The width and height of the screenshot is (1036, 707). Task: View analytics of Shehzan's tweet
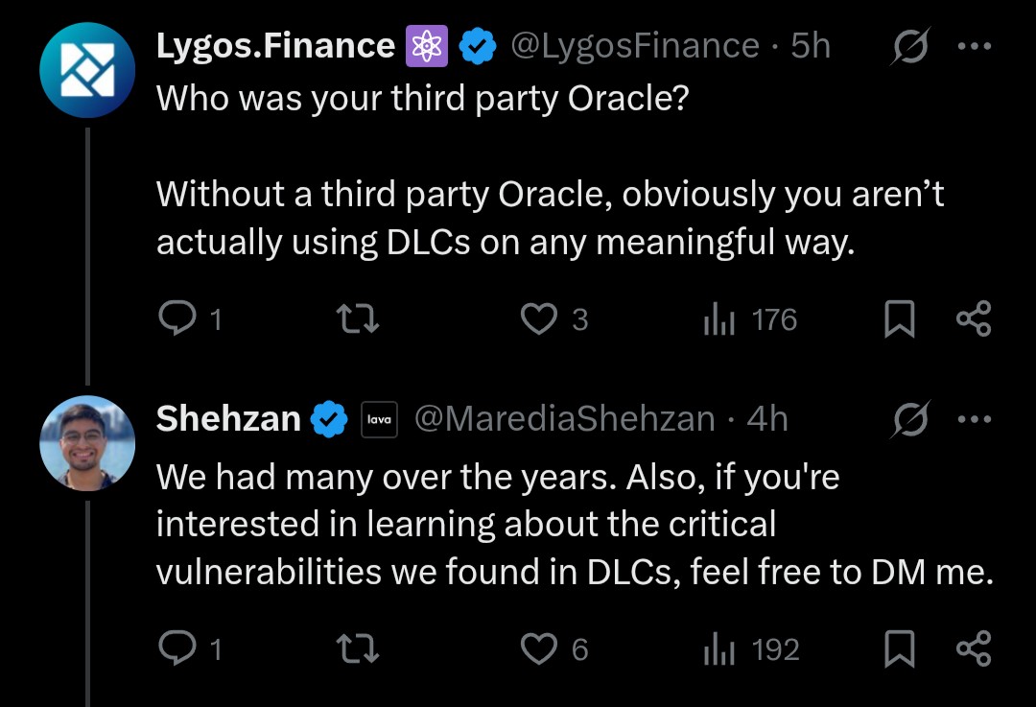719,650
